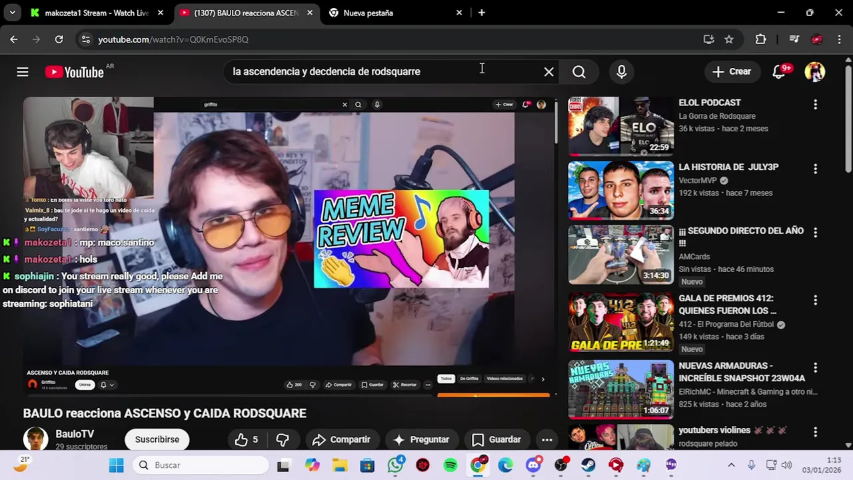Image resolution: width=853 pixels, height=480 pixels.
Task: Open File Explorer from the taskbar
Action: [x=340, y=465]
